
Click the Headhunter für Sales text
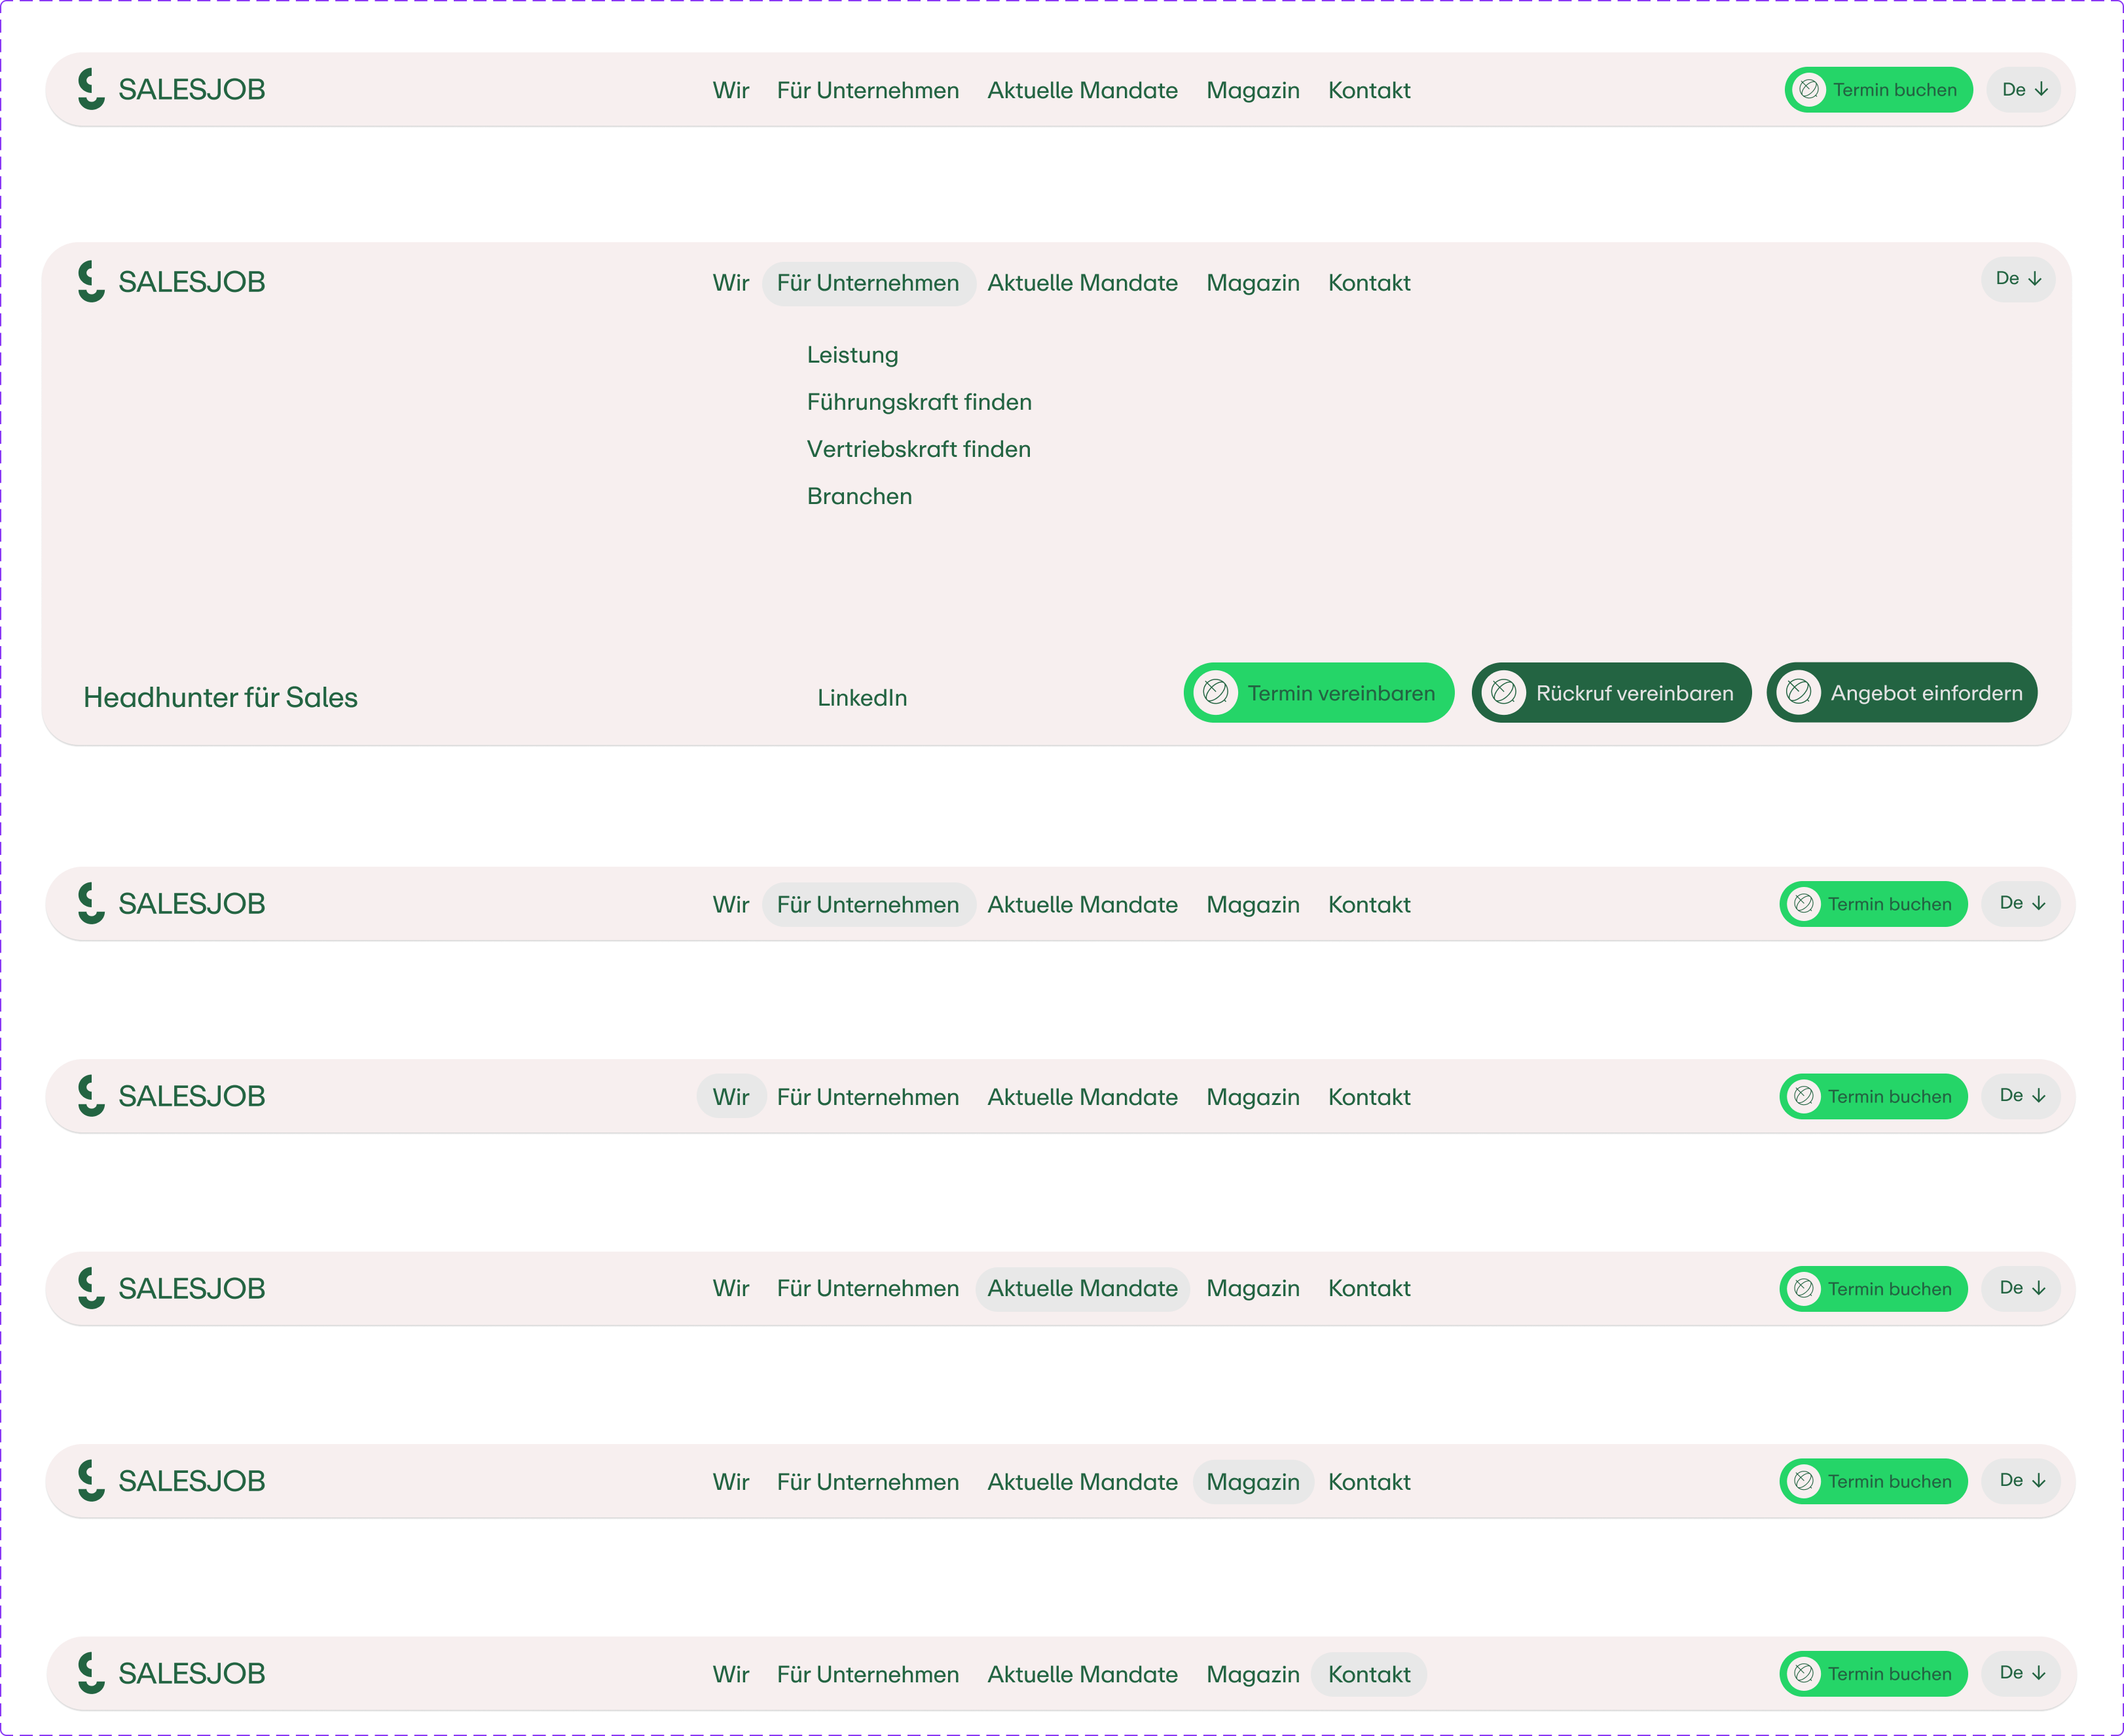(220, 698)
